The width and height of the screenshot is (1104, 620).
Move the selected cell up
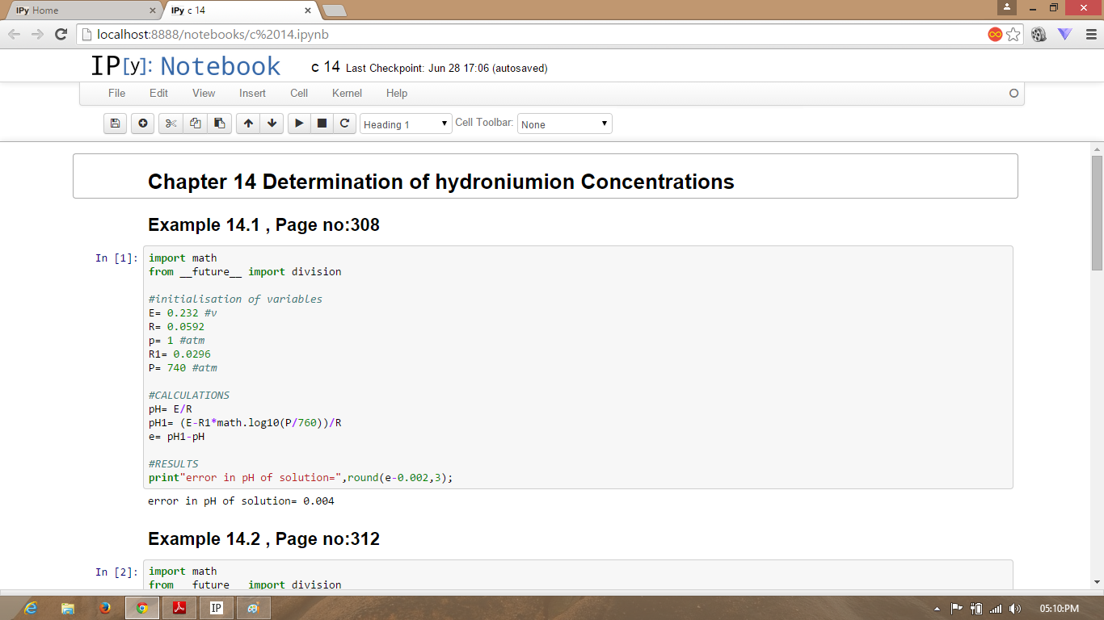[248, 124]
